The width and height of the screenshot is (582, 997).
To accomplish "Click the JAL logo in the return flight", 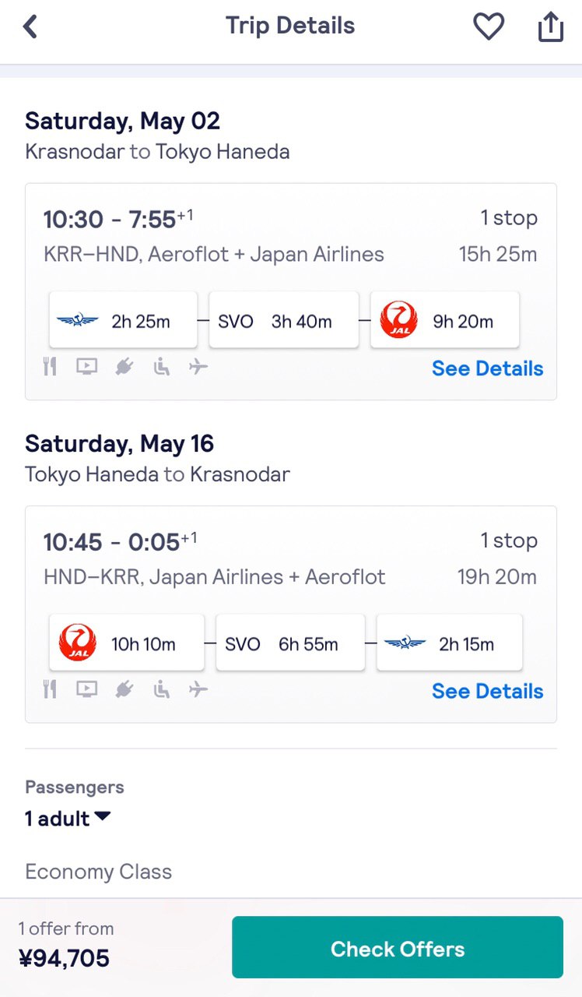I will pos(77,643).
